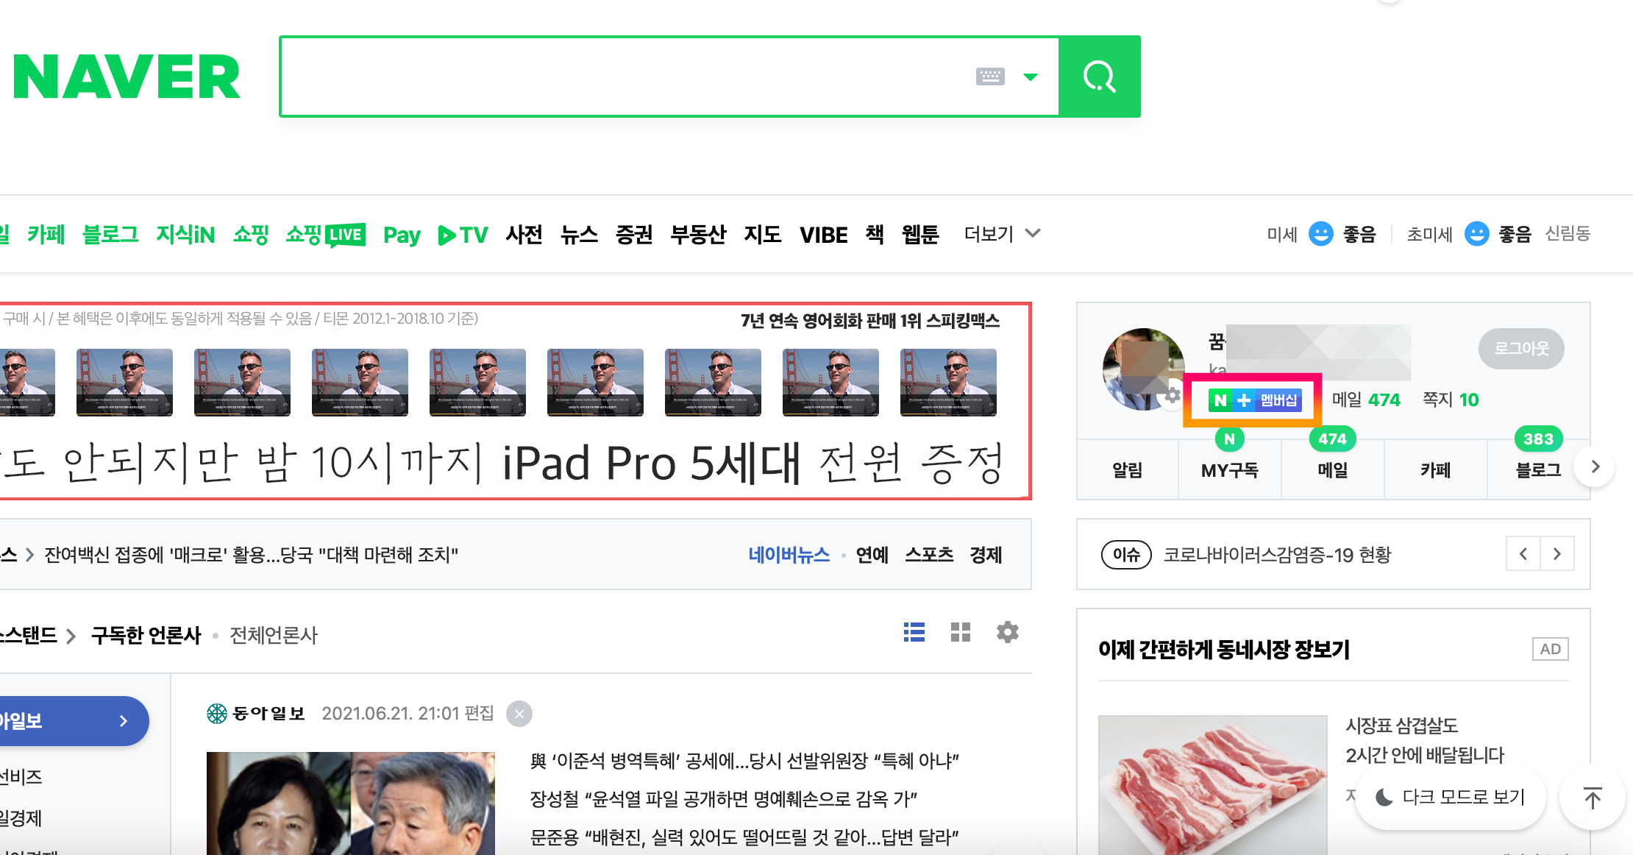
Task: Select the 전체언론사 tab
Action: [274, 635]
